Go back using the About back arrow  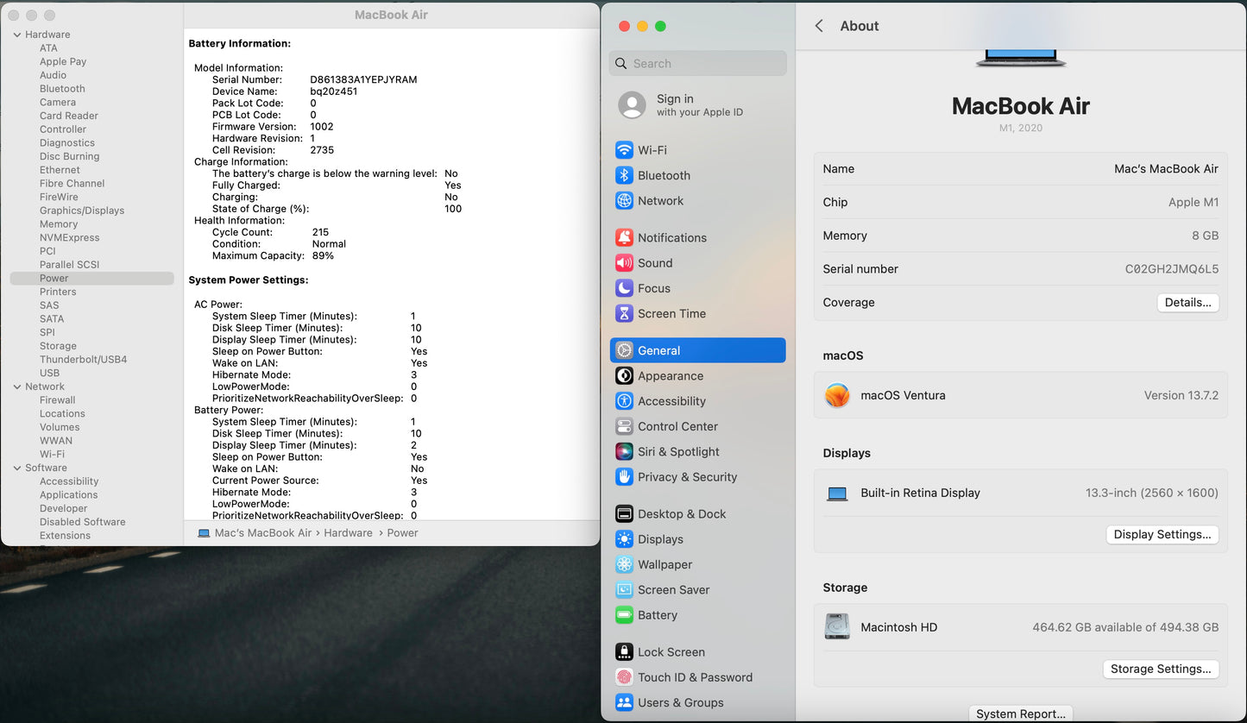coord(819,26)
